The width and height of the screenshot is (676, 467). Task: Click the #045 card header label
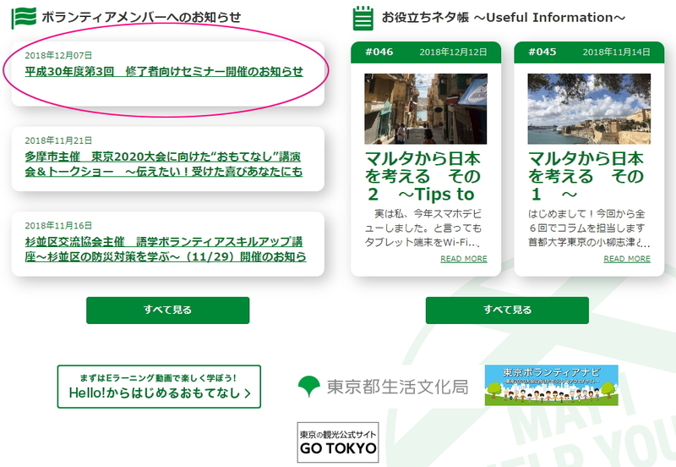[x=542, y=52]
